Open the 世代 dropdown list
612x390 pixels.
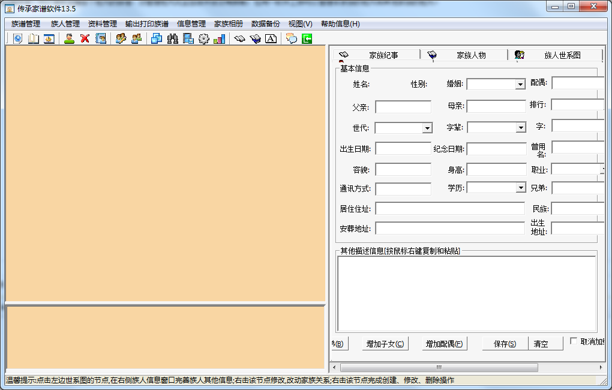pos(427,128)
